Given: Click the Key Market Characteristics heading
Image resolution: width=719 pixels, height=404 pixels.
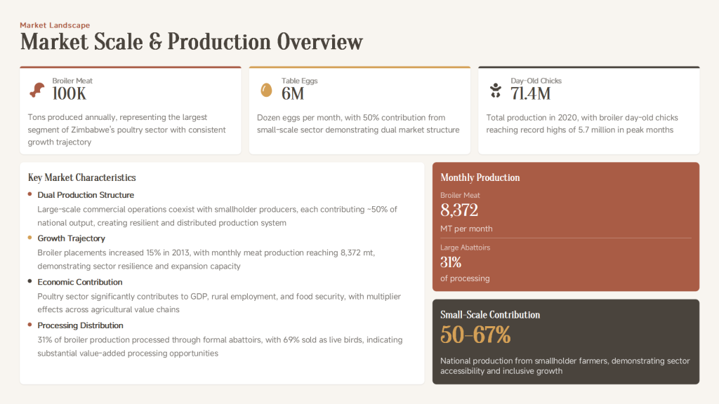Looking at the screenshot, I should tap(81, 177).
